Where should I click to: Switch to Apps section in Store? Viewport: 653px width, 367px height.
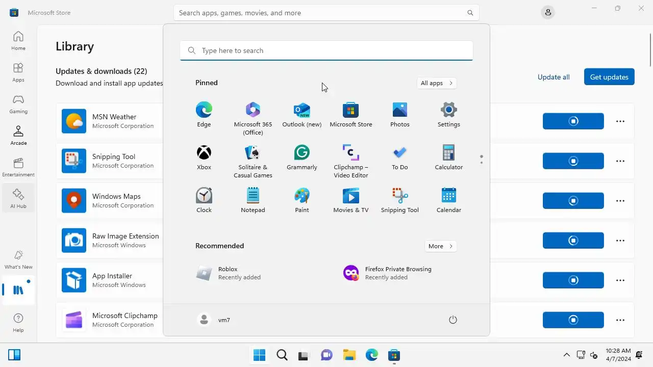(18, 72)
